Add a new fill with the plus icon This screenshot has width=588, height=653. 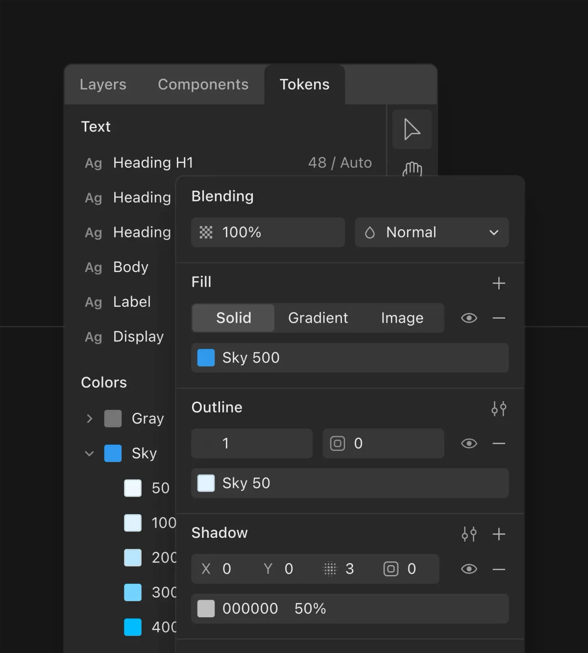point(499,283)
